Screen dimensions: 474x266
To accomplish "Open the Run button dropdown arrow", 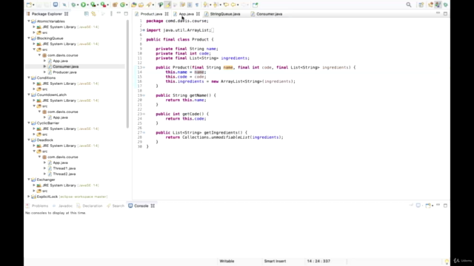I will pos(87,5).
